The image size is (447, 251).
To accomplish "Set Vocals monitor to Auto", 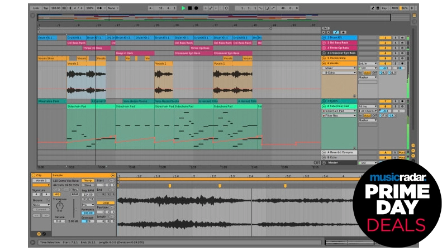I will click(367, 73).
